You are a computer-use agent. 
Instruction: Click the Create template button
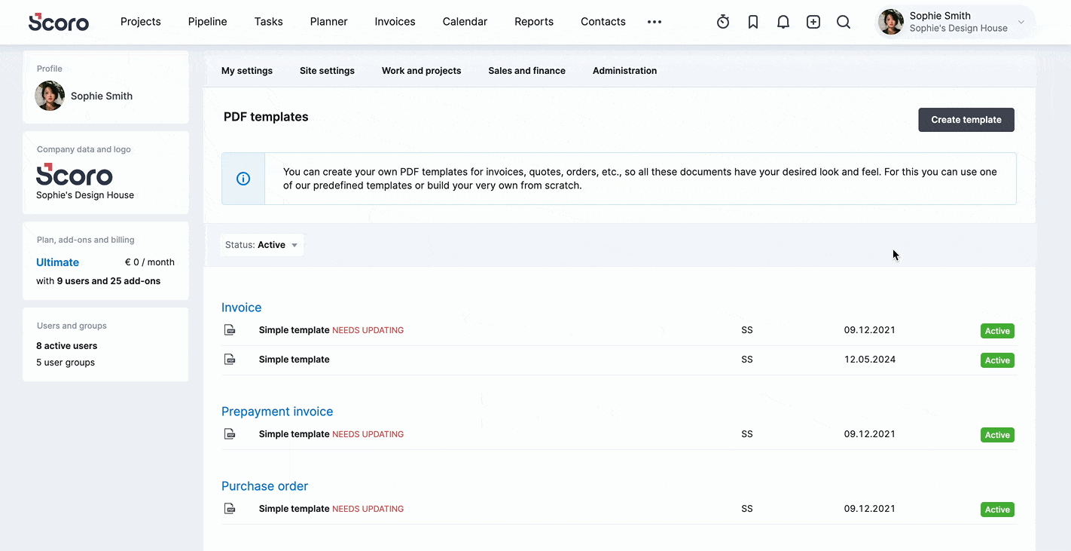966,120
